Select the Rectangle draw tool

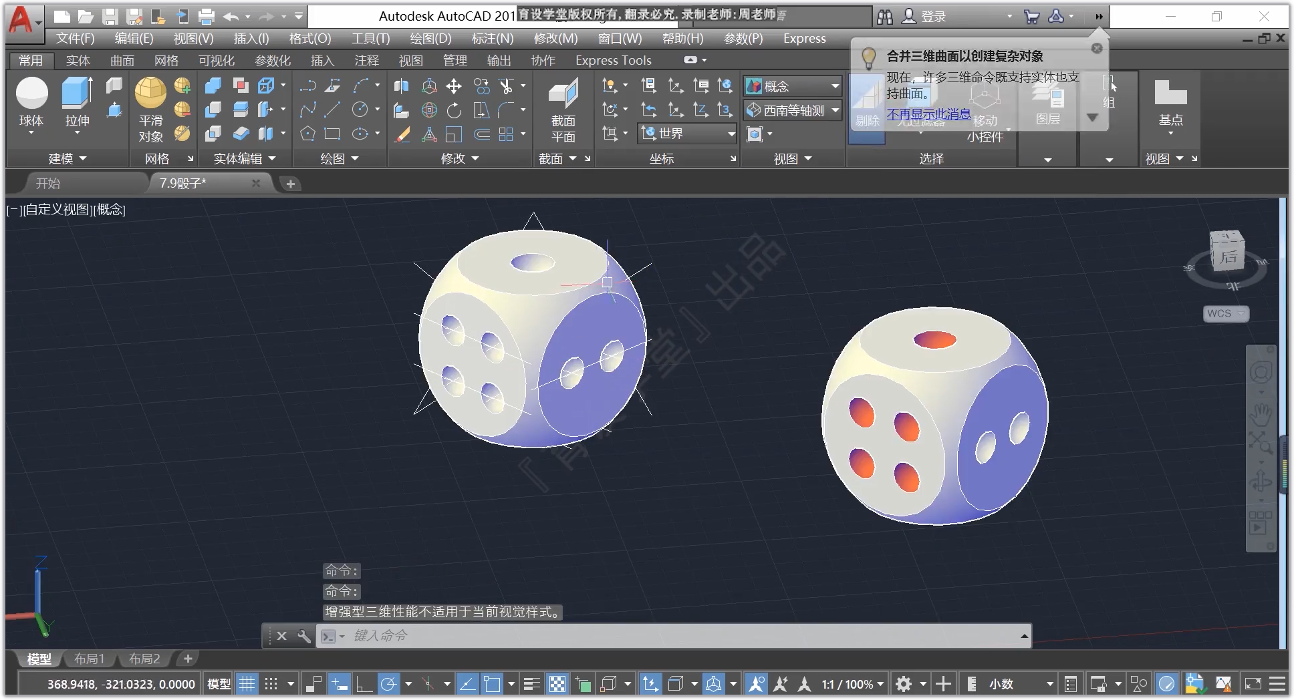[x=332, y=134]
